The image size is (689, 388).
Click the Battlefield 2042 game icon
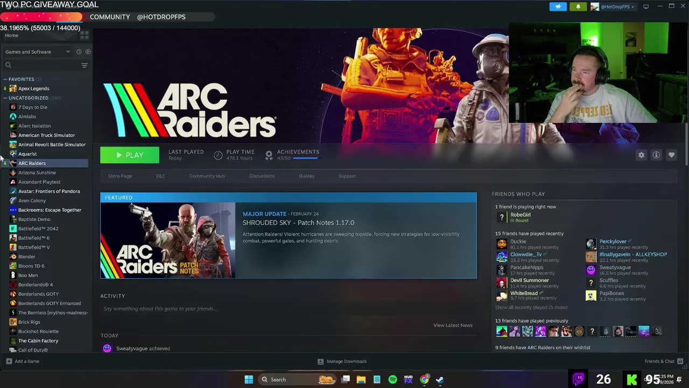click(x=13, y=228)
